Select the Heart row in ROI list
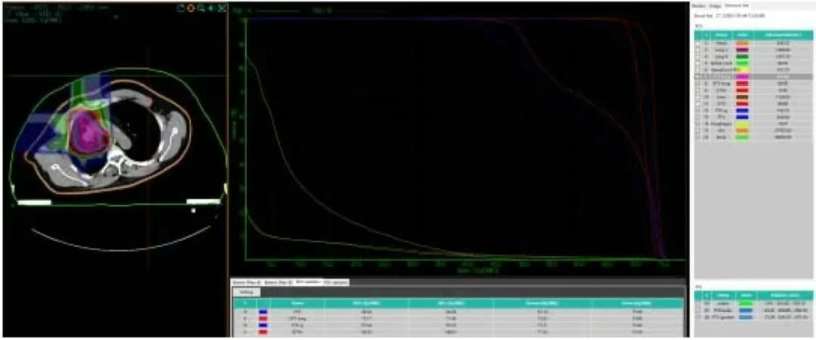Viewport: 816px width, 340px height. point(753,43)
